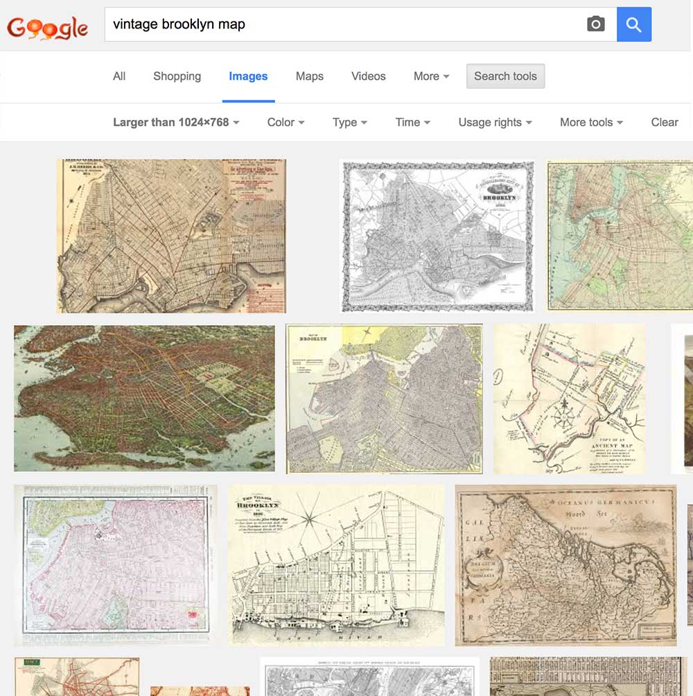693x696 pixels.
Task: Expand the Type filter options
Action: pyautogui.click(x=349, y=122)
